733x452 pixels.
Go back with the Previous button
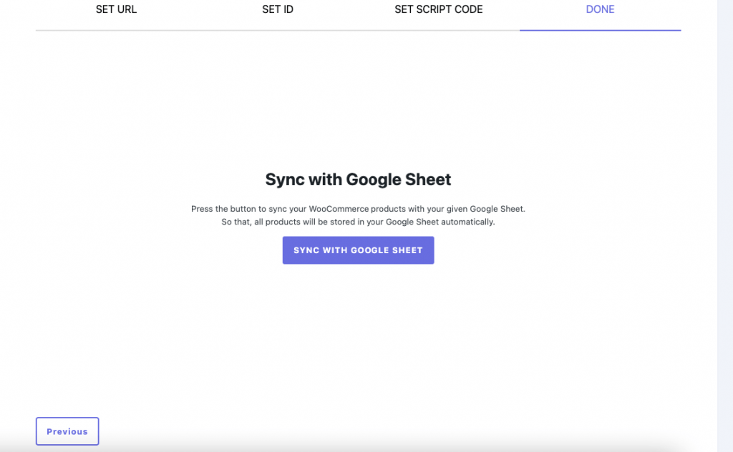[x=67, y=431]
